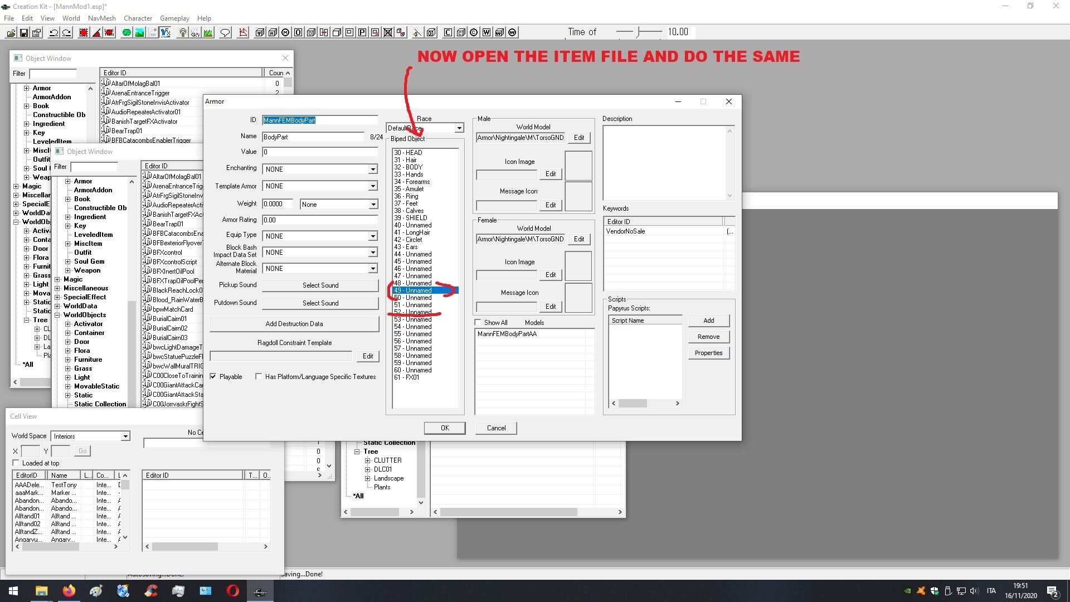Click the green world globe toolbar icon
This screenshot has height=602, width=1070.
point(127,32)
